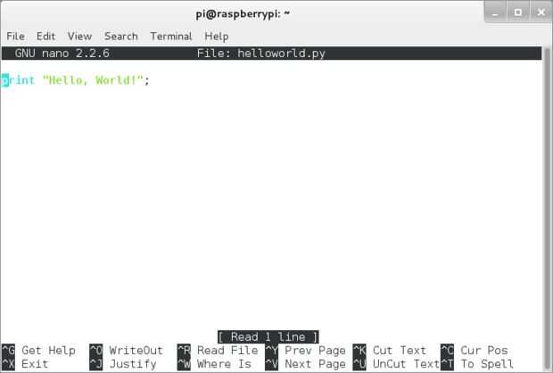Click the ^W Where Is shortcut
This screenshot has height=373, width=553.
pyautogui.click(x=214, y=364)
